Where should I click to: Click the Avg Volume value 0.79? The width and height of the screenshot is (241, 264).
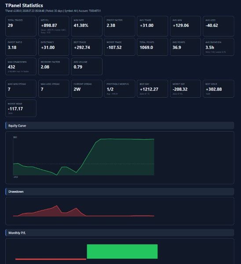[x=78, y=67]
